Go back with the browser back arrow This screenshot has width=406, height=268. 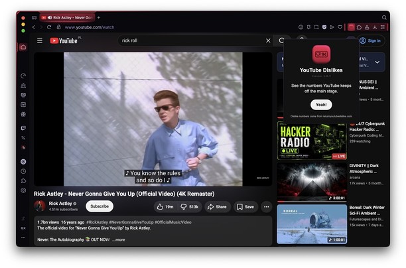coord(34,27)
